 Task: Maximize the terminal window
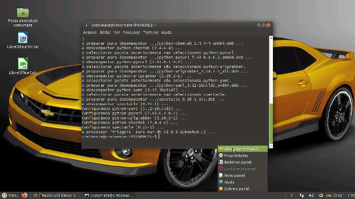[263, 25]
